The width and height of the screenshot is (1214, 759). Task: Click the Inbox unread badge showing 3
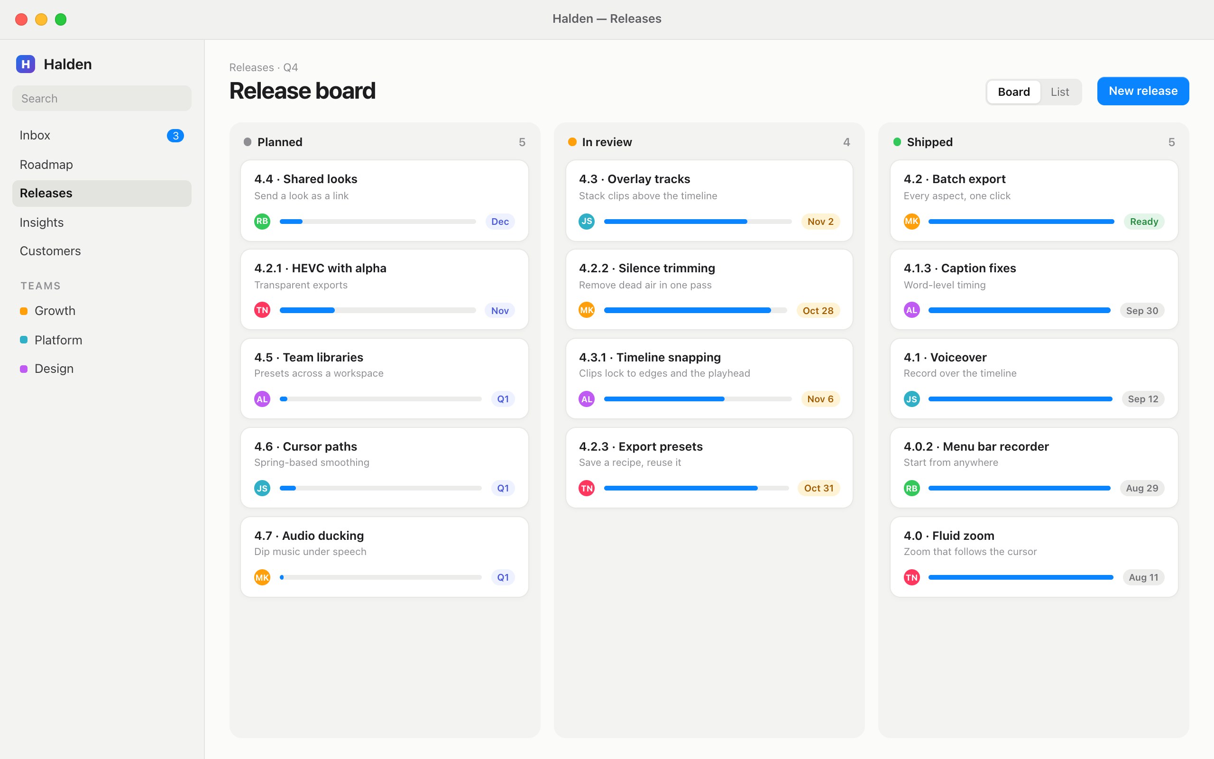click(x=175, y=136)
